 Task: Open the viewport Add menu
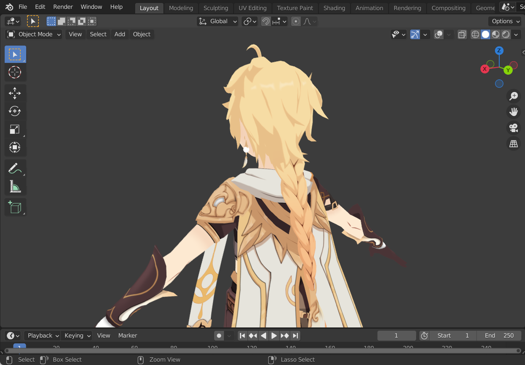[120, 34]
